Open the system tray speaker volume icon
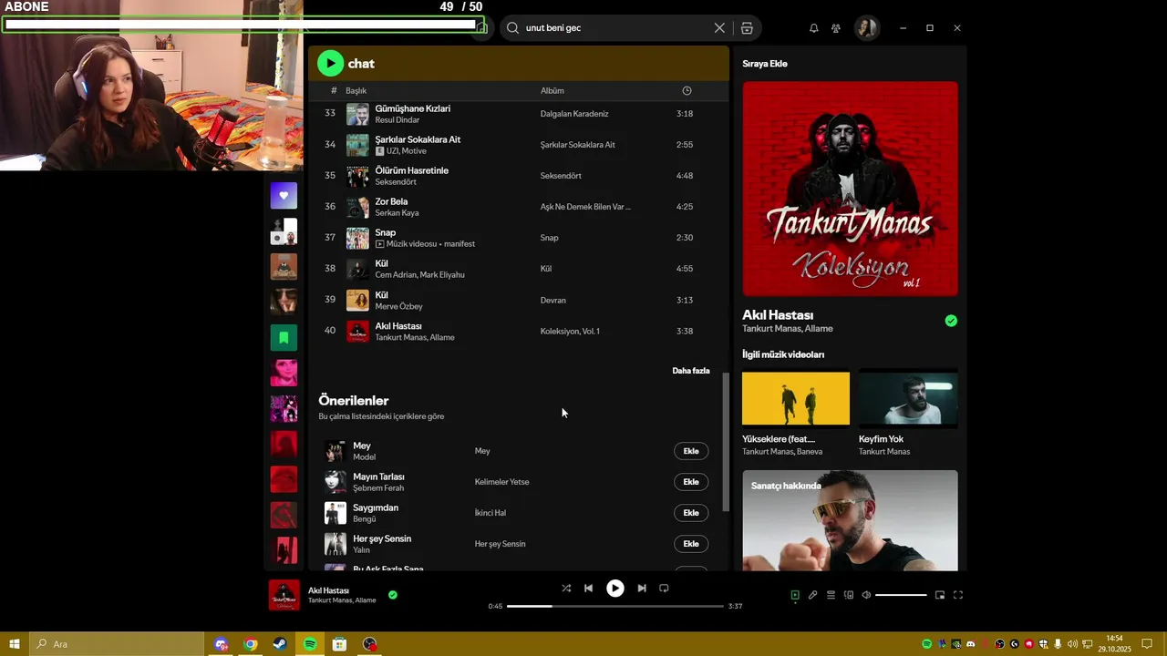The height and width of the screenshot is (656, 1167). (1072, 644)
